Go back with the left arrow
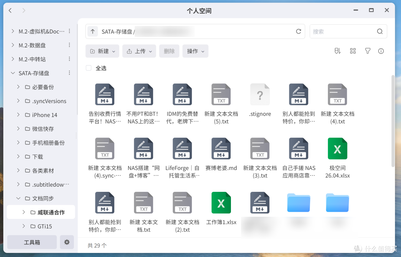The width and height of the screenshot is (401, 257). [x=10, y=10]
